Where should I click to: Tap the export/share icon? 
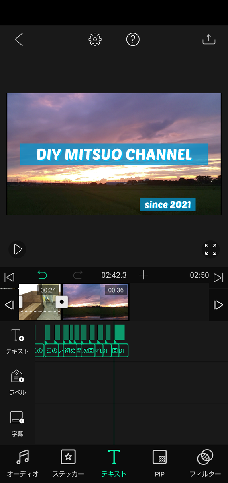click(x=209, y=39)
